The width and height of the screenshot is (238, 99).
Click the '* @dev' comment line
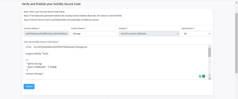coord(41,67)
